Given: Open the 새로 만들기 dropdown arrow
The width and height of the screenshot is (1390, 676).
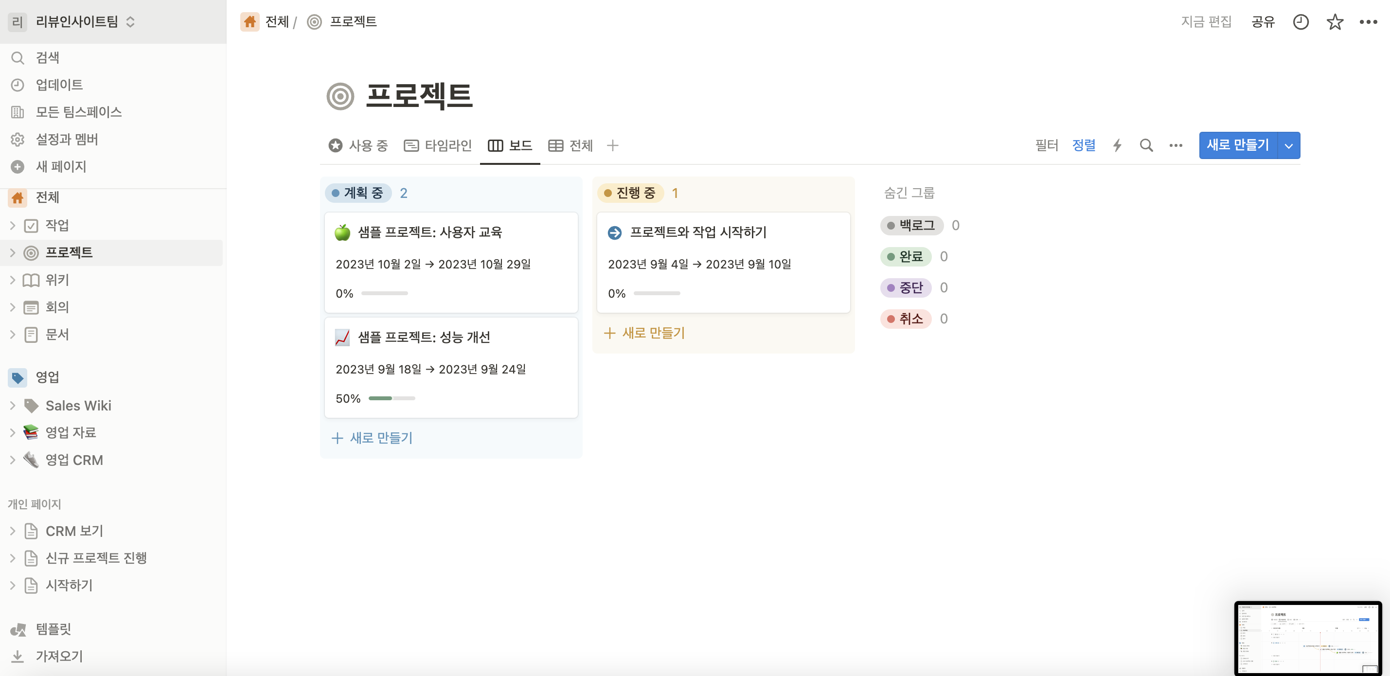Looking at the screenshot, I should pos(1288,146).
